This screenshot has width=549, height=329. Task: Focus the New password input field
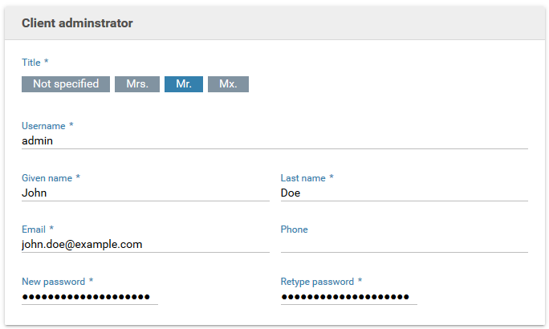pos(90,296)
